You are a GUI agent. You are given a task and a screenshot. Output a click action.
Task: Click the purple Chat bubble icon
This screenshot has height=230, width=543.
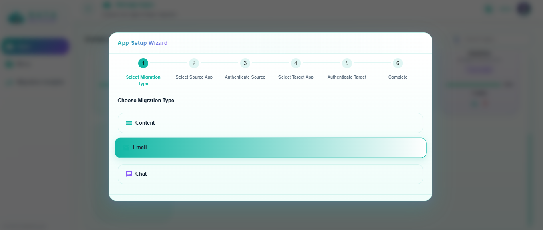pyautogui.click(x=129, y=174)
